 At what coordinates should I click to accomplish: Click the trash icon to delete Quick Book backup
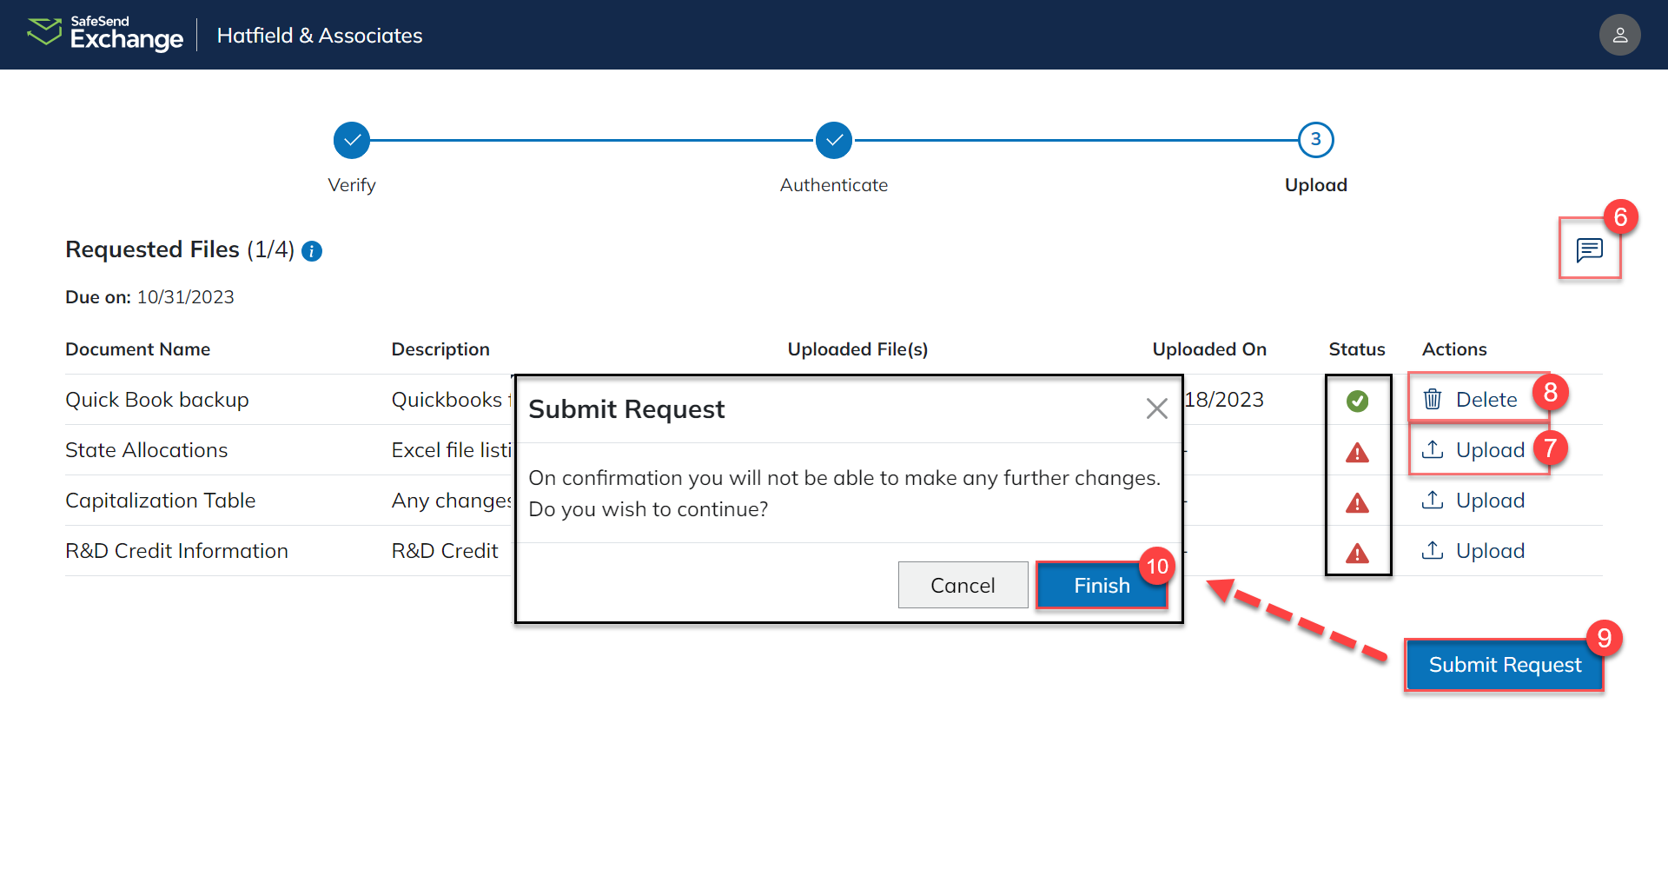tap(1433, 399)
